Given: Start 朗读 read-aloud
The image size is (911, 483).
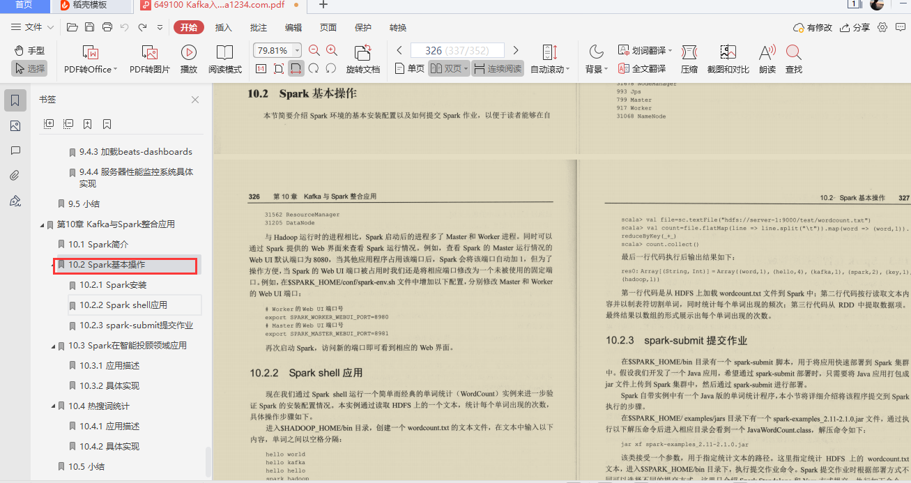Looking at the screenshot, I should [767, 59].
